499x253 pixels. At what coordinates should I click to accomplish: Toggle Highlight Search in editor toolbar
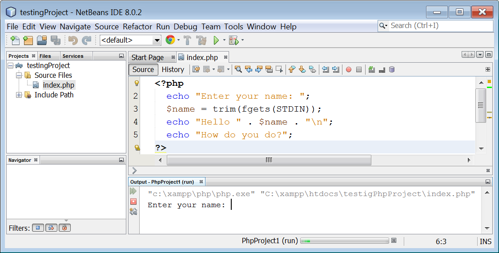269,69
